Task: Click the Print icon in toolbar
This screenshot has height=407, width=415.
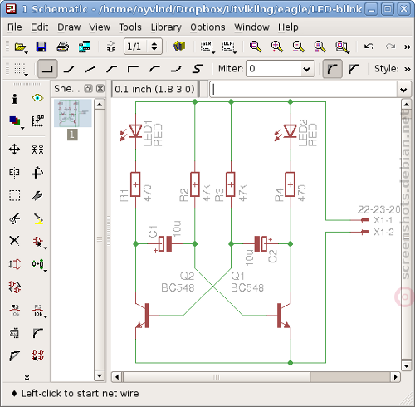Action: click(63, 47)
